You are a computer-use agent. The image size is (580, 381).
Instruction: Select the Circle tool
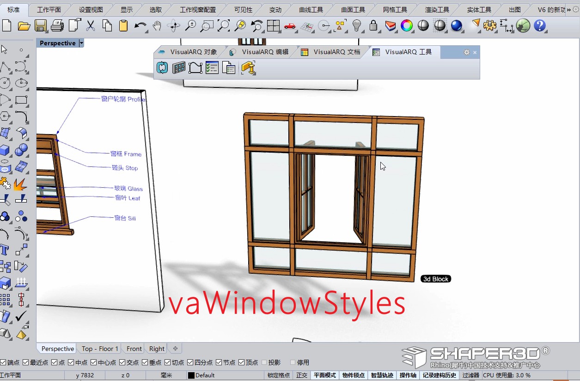(5, 83)
